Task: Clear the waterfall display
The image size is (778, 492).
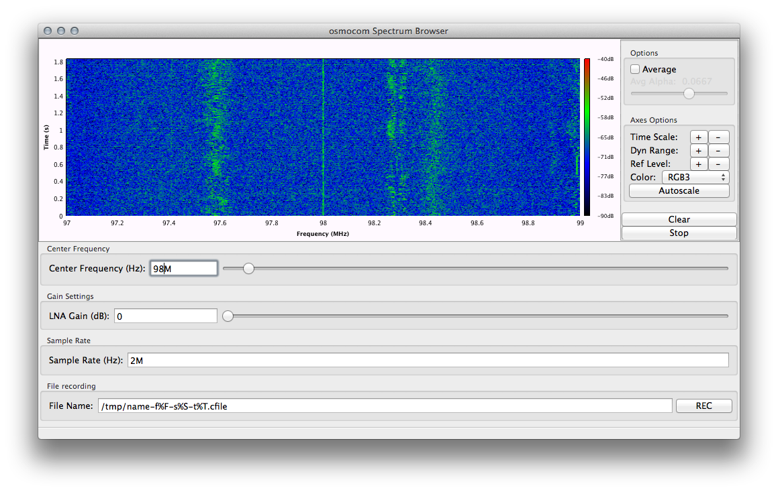Action: tap(679, 219)
